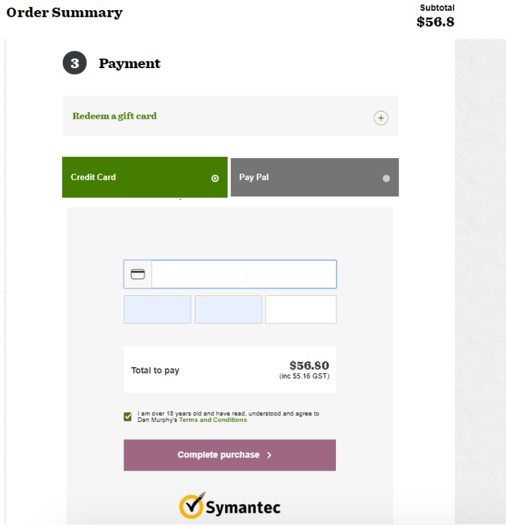Toggle the over 18 agreement checkbox
Viewport: 506px width, 525px height.
[x=128, y=416]
